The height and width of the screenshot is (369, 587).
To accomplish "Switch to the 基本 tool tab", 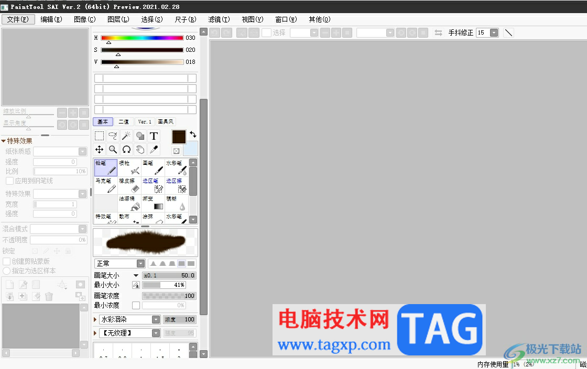I will [103, 122].
